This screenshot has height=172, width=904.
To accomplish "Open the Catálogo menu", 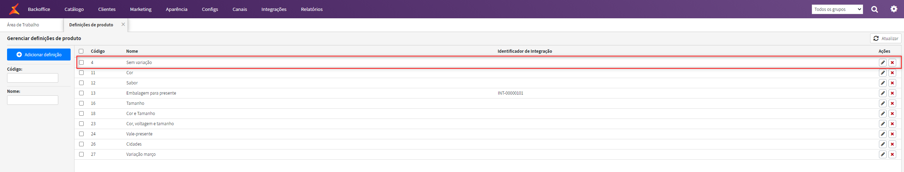I will (x=74, y=9).
